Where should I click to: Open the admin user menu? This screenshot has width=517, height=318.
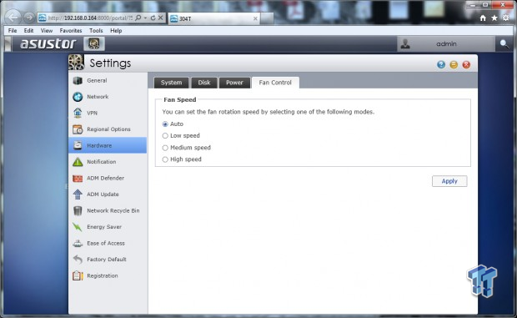(x=446, y=44)
